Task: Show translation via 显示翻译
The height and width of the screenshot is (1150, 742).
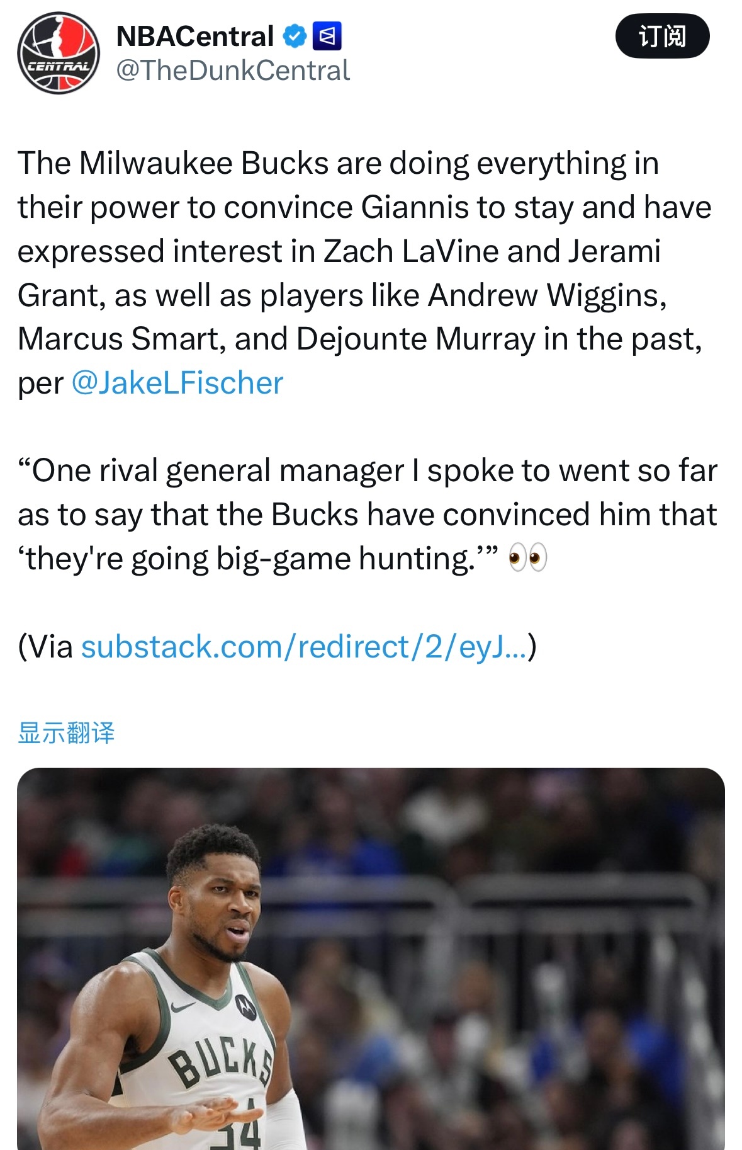Action: [66, 733]
